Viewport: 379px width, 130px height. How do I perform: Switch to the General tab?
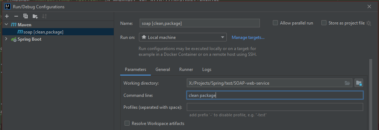163,70
